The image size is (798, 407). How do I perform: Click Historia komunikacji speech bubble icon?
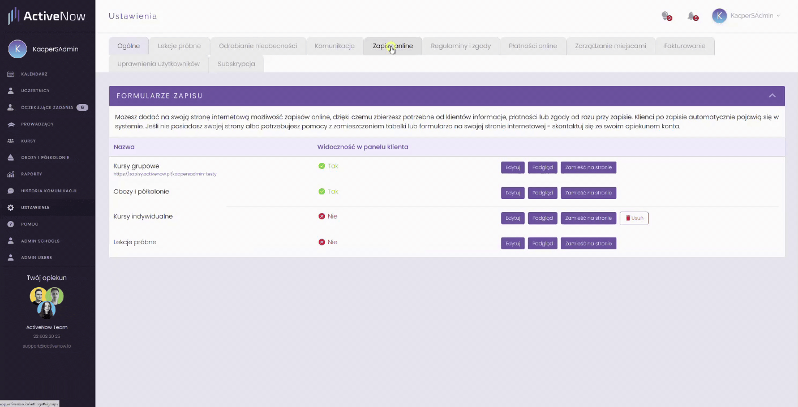[11, 191]
